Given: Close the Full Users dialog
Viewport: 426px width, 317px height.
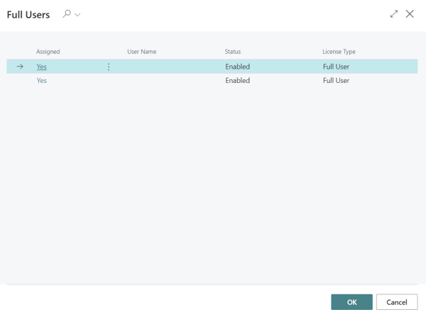Looking at the screenshot, I should (410, 14).
